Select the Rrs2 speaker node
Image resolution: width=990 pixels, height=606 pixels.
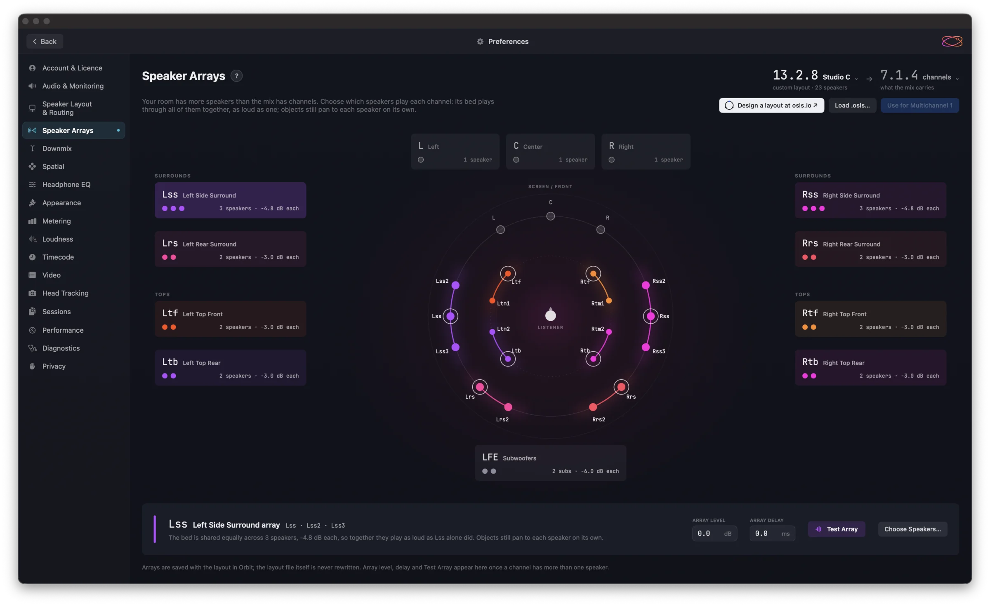(593, 407)
